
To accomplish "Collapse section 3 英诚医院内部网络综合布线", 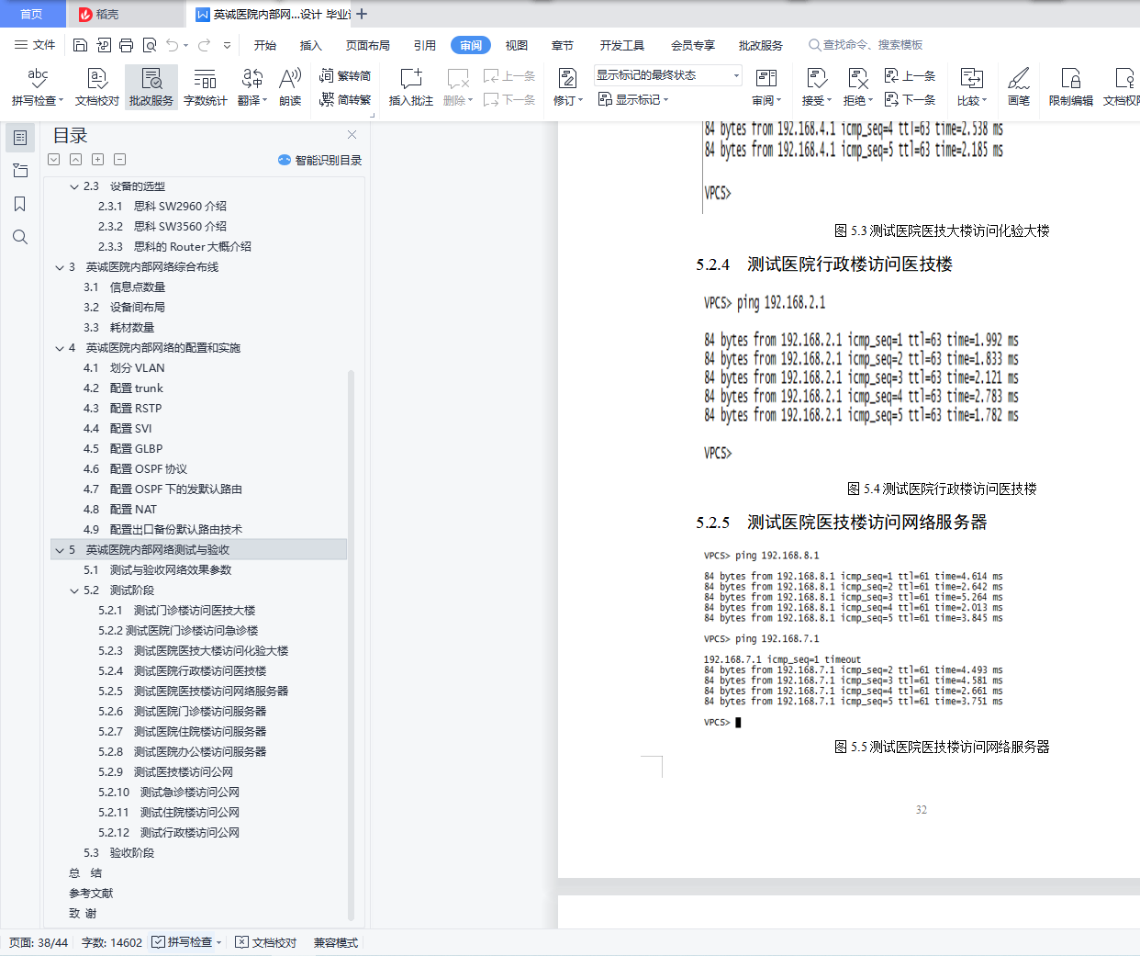I will (x=60, y=267).
